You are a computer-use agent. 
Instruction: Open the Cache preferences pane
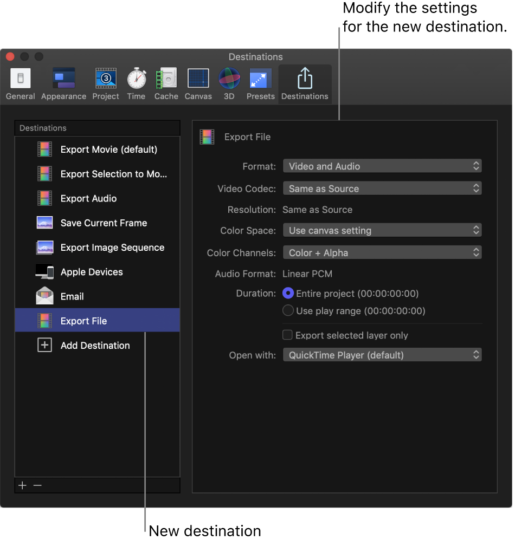click(166, 83)
